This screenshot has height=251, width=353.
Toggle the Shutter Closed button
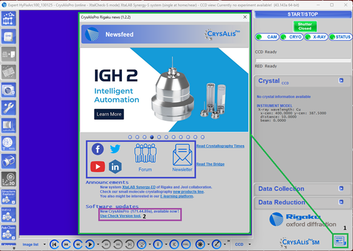point(305,26)
